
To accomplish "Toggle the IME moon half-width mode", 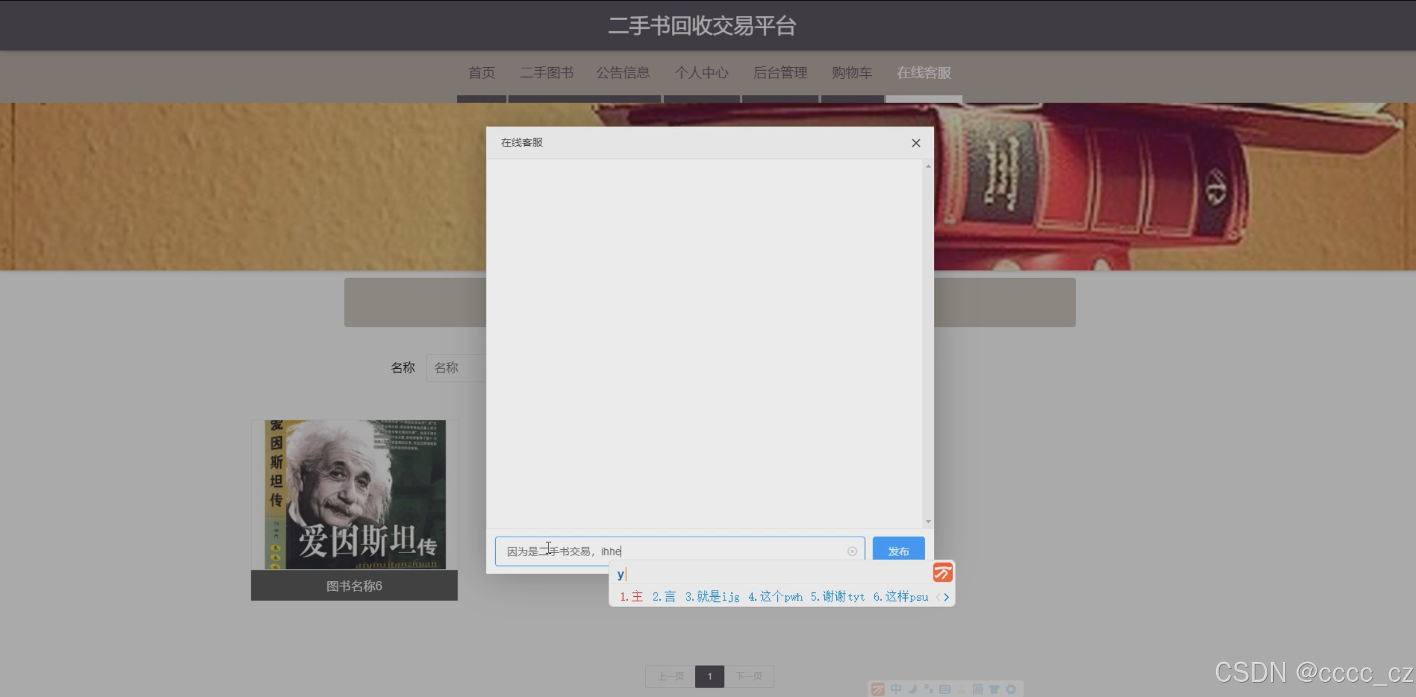I will tap(913, 689).
